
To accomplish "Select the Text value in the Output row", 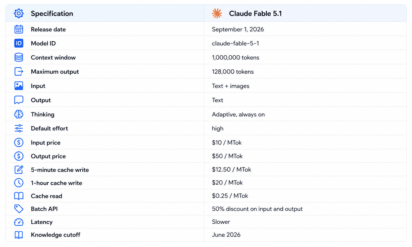I will 218,100.
